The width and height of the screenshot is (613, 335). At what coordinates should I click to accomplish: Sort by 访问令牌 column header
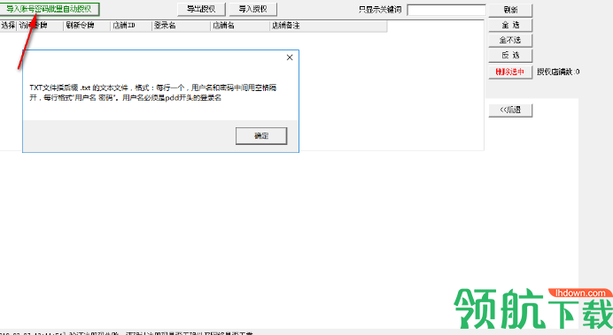click(x=40, y=26)
